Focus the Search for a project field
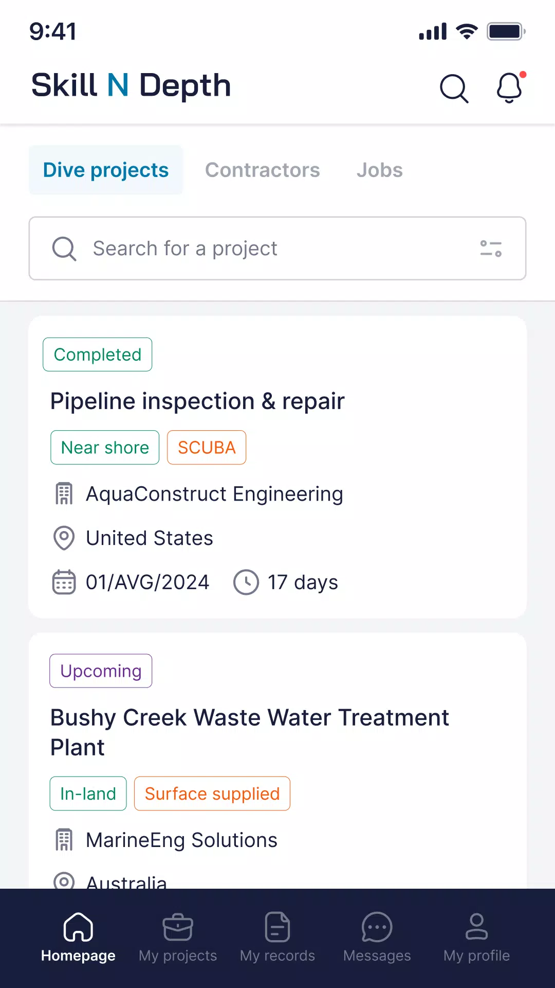The height and width of the screenshot is (988, 555). tap(277, 249)
